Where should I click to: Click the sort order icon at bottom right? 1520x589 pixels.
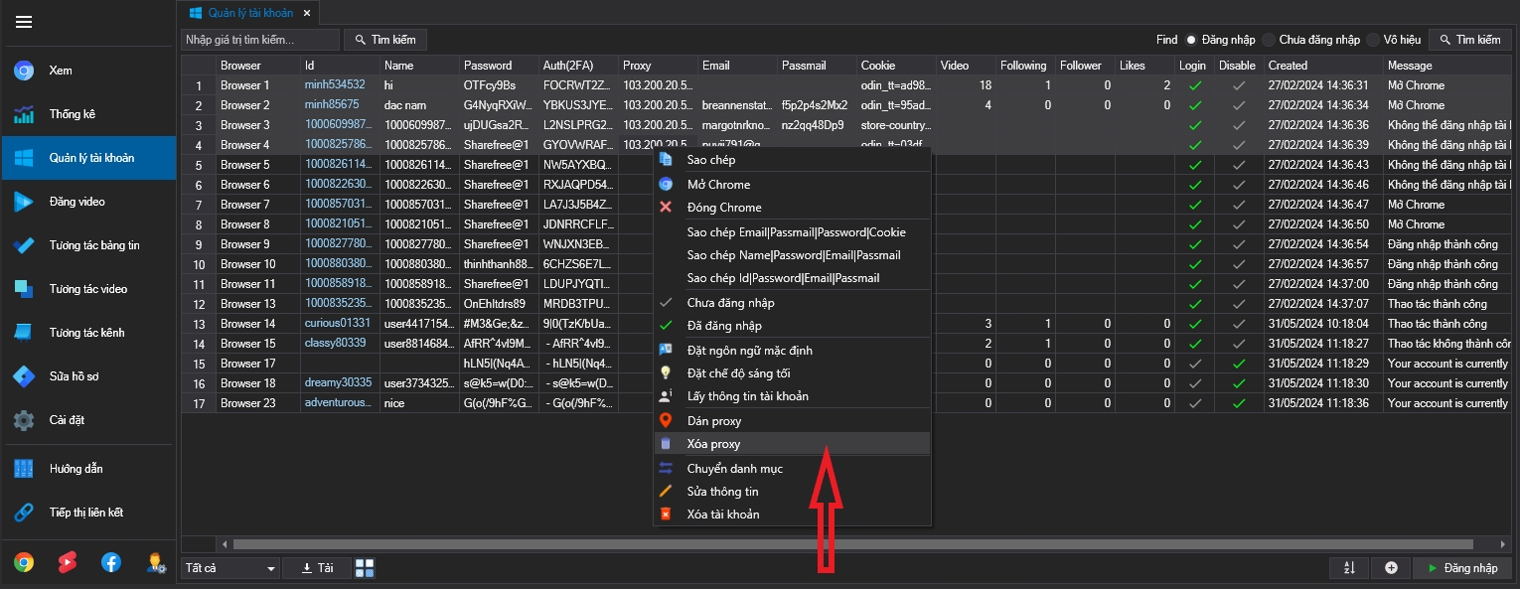(1349, 568)
